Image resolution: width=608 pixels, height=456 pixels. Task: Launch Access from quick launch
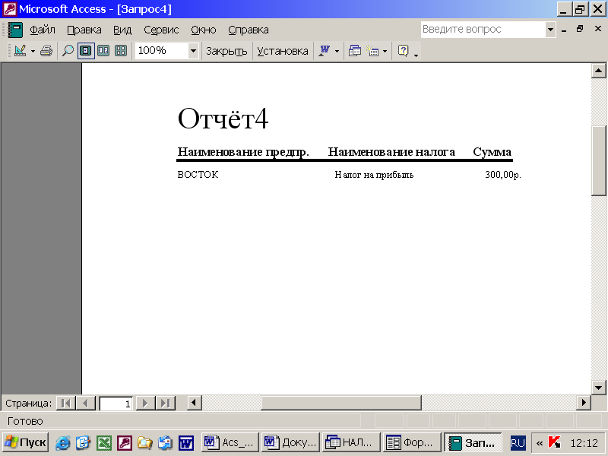click(125, 442)
